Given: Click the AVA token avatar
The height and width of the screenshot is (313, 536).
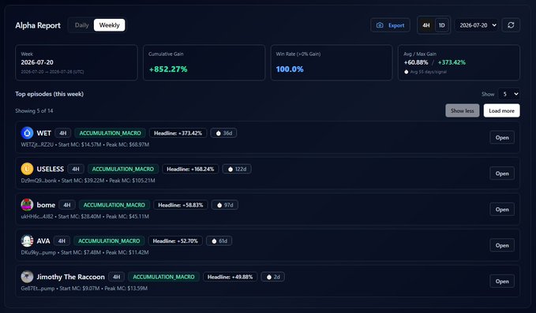Looking at the screenshot, I should click(x=27, y=240).
